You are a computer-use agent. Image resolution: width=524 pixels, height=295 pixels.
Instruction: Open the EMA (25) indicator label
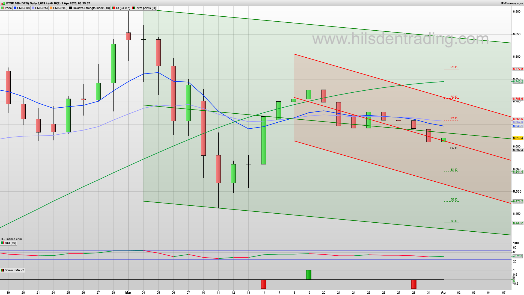41,8
